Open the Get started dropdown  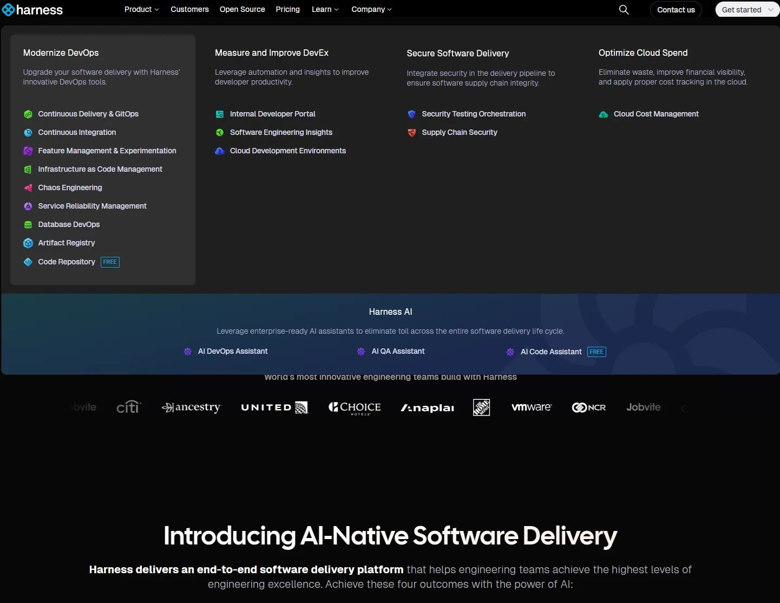coord(748,10)
